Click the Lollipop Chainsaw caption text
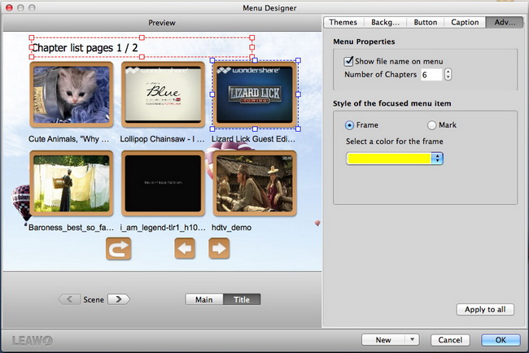 click(x=163, y=139)
